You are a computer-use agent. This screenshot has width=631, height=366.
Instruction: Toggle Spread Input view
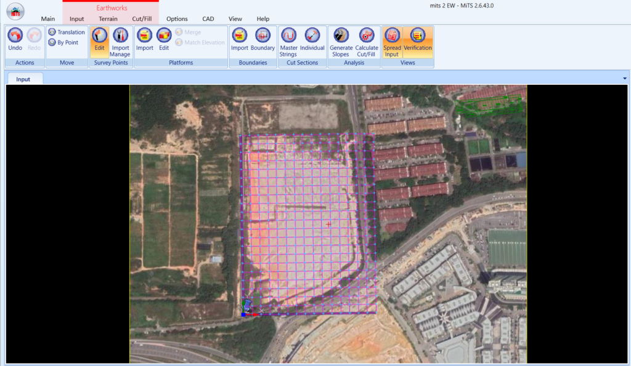pos(392,42)
